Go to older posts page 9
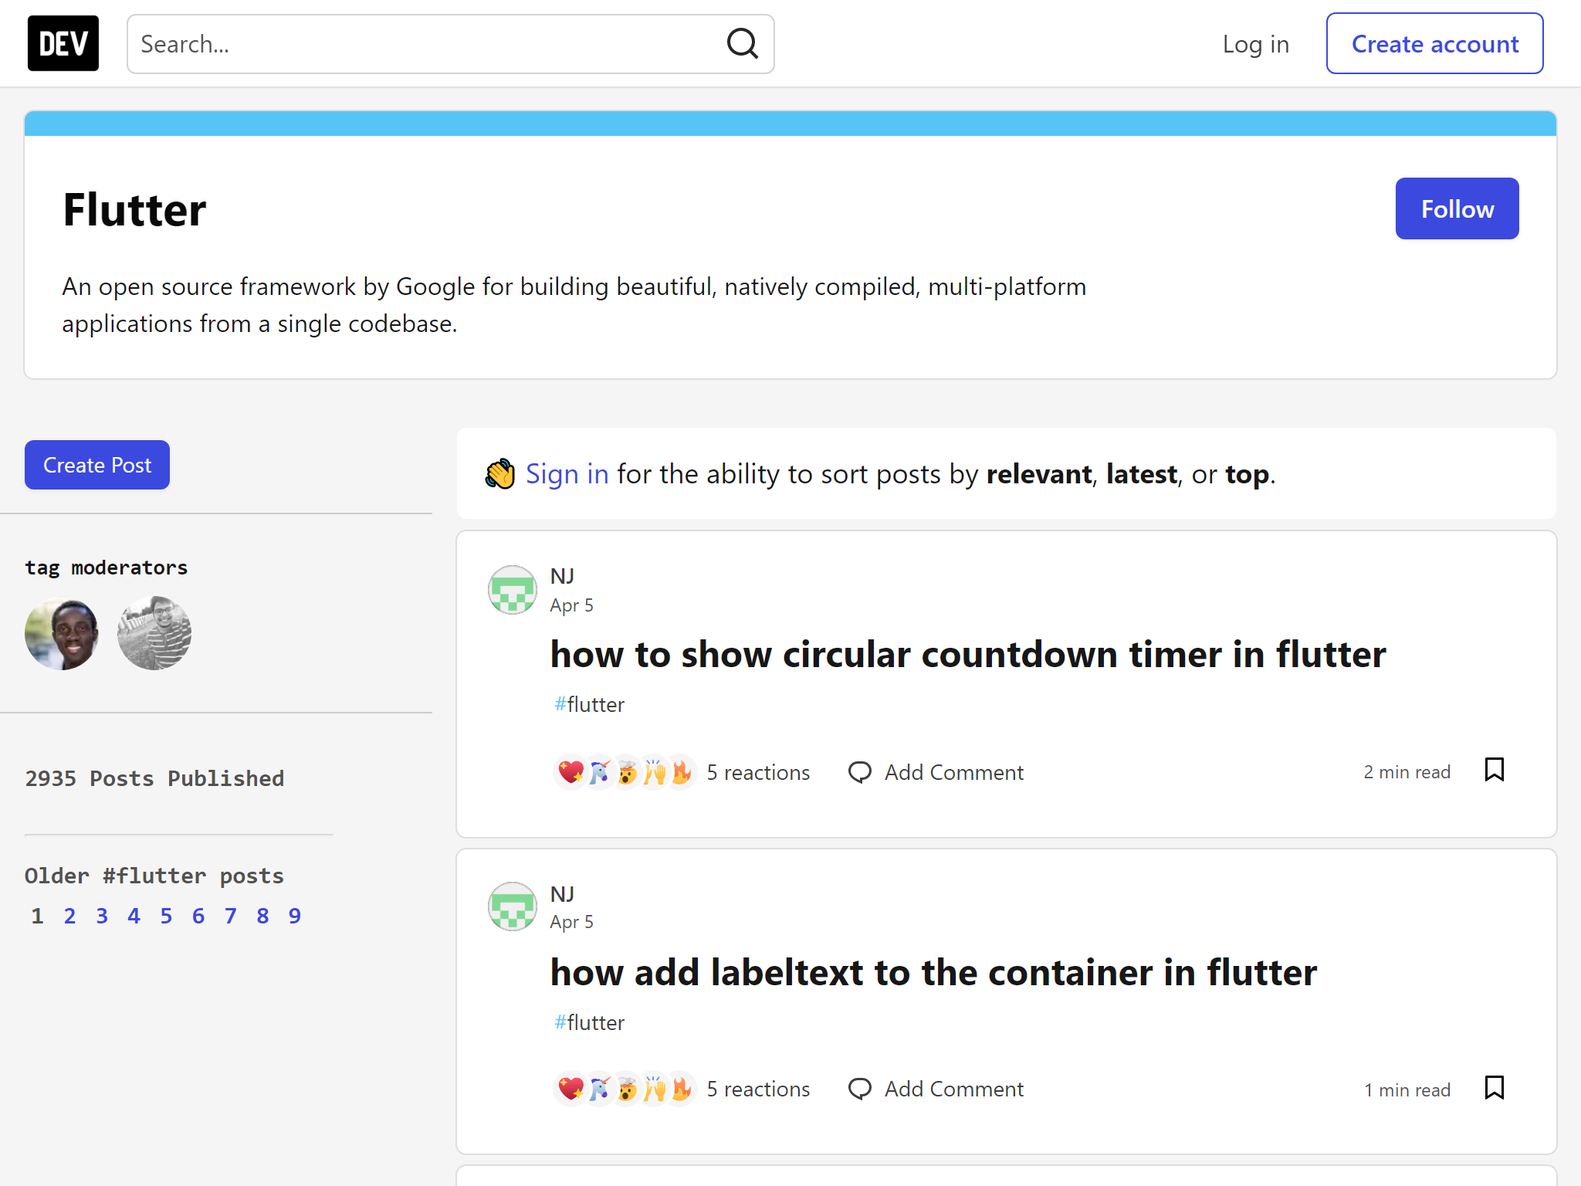Viewport: 1581px width, 1186px height. (295, 916)
